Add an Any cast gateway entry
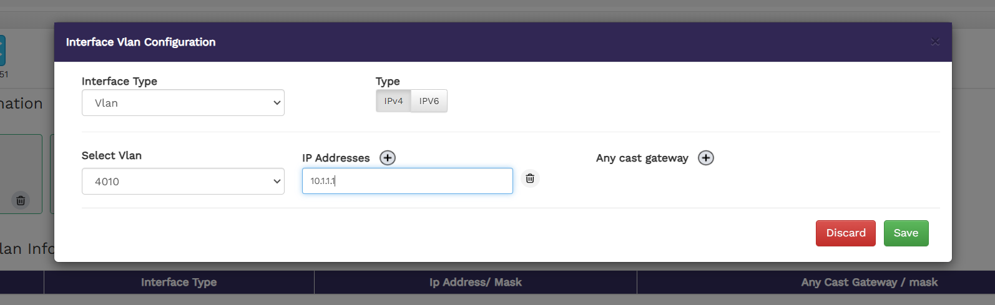Screen dimensions: 995x305 [706, 158]
